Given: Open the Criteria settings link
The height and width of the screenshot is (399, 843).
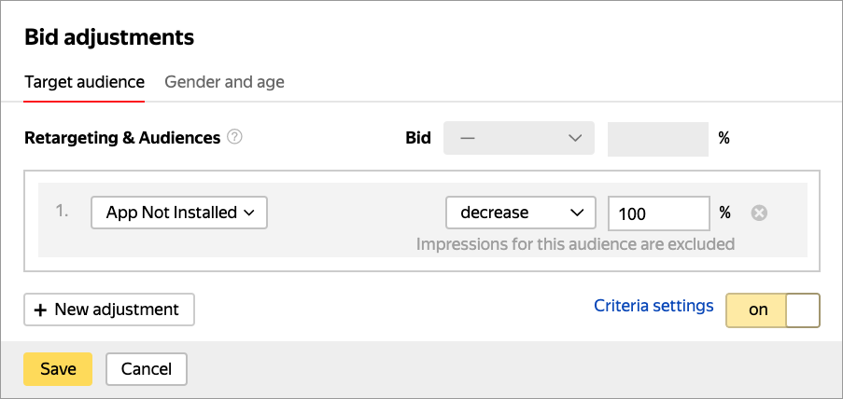Looking at the screenshot, I should (653, 306).
